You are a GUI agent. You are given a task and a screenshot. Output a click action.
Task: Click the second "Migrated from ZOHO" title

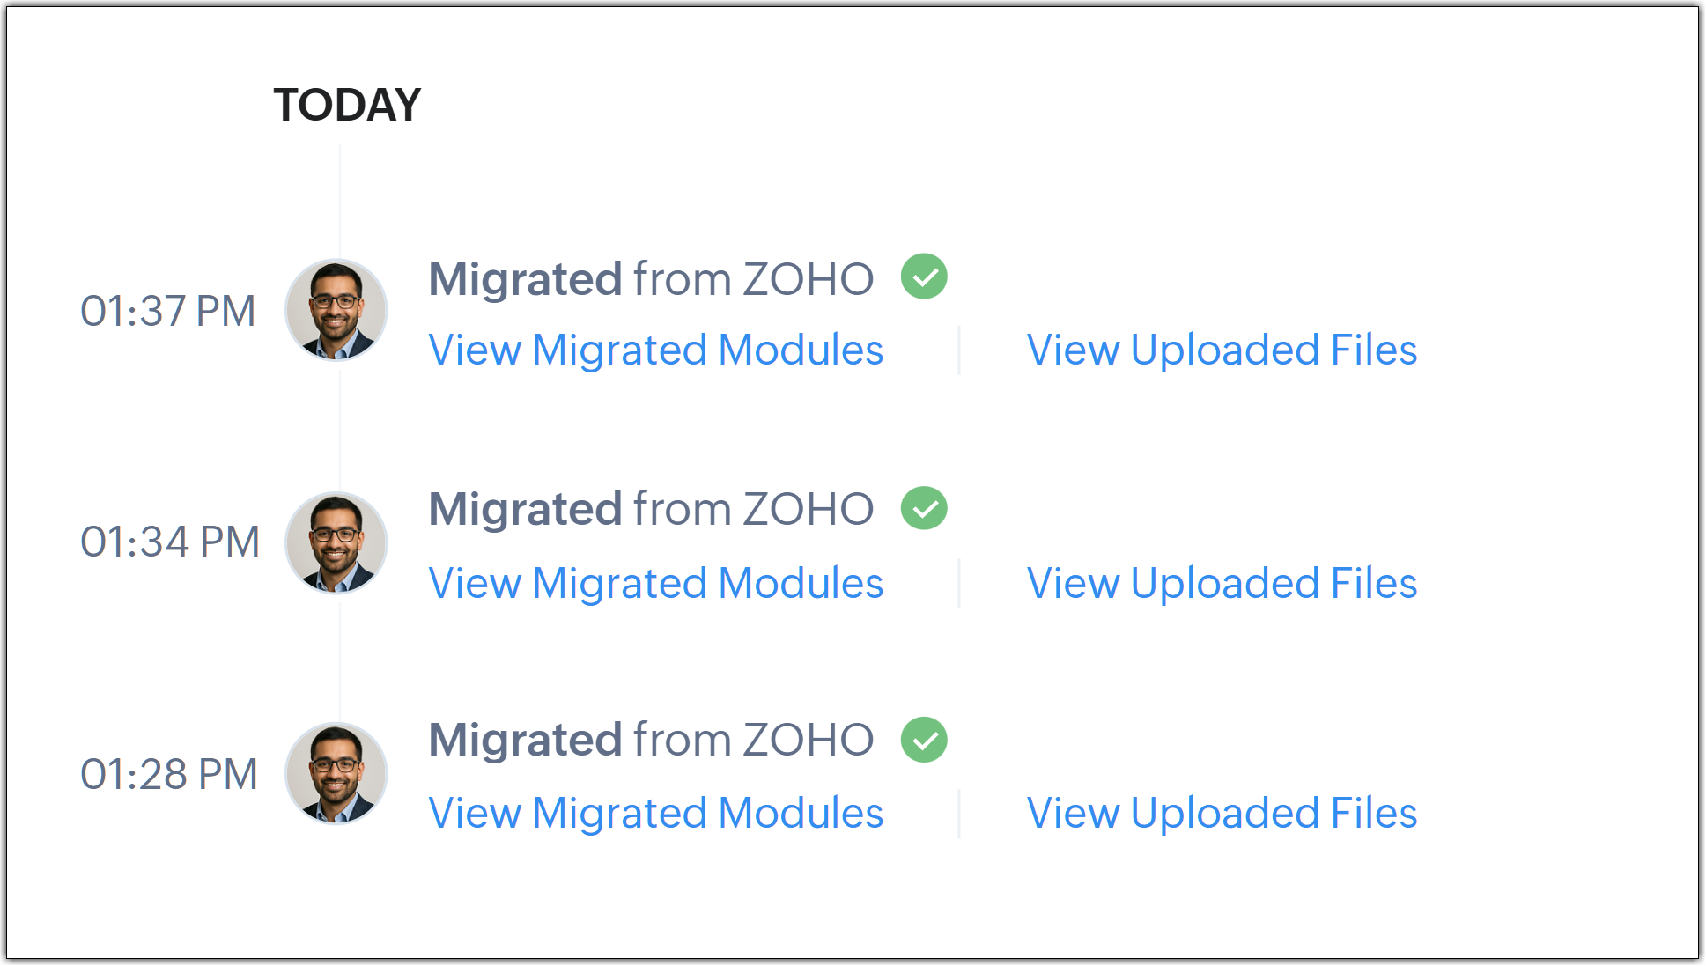click(x=651, y=509)
